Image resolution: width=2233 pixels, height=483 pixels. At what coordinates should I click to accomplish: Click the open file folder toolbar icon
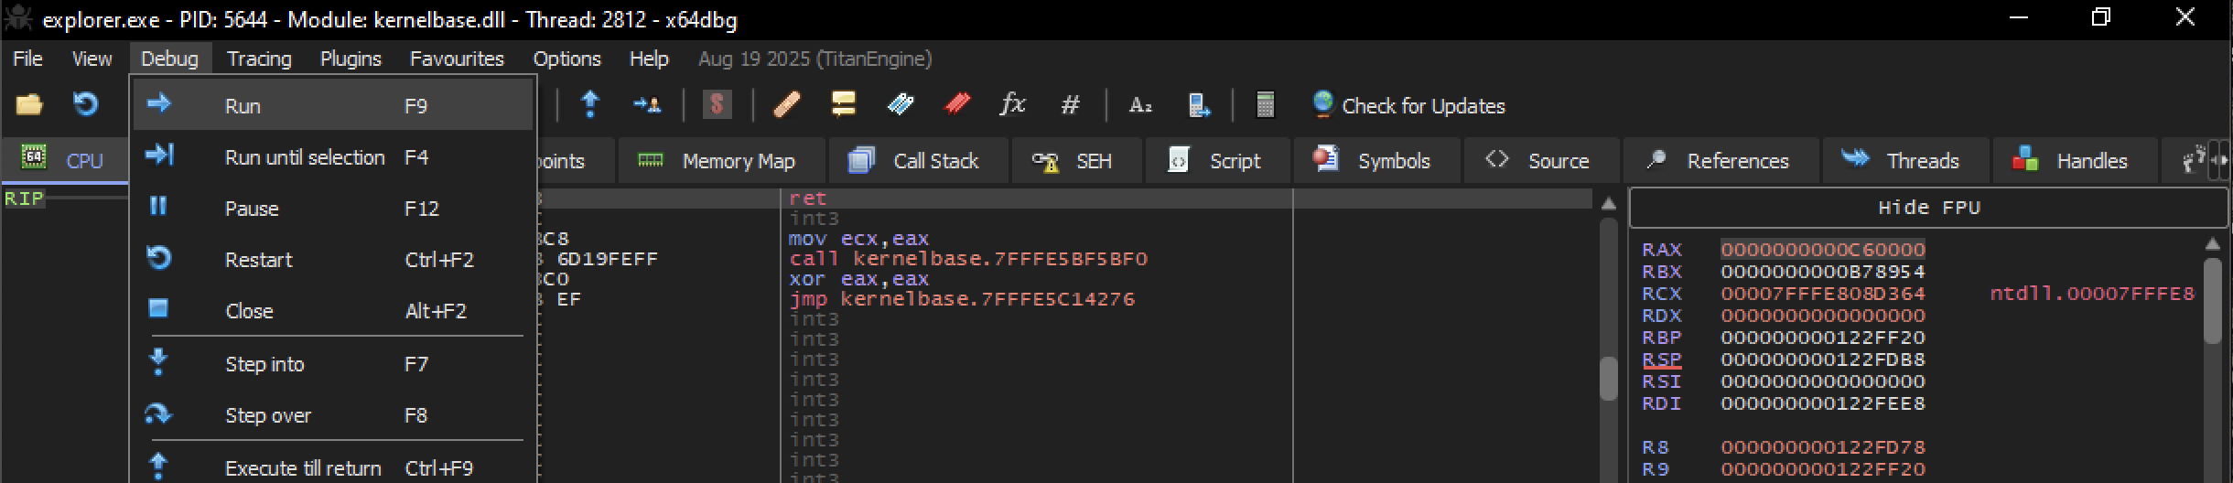click(29, 105)
